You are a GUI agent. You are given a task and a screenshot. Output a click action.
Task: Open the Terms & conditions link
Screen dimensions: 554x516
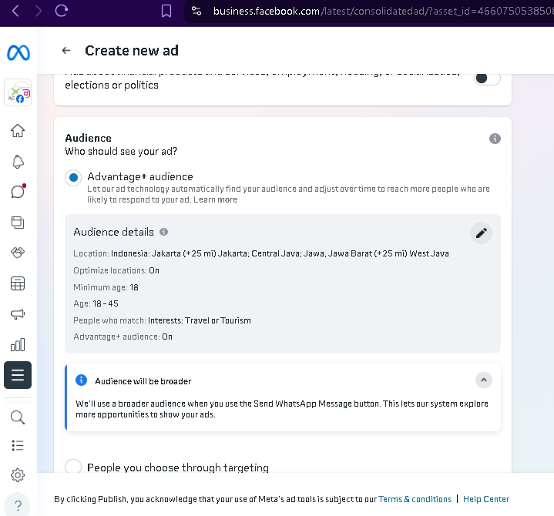(x=415, y=499)
